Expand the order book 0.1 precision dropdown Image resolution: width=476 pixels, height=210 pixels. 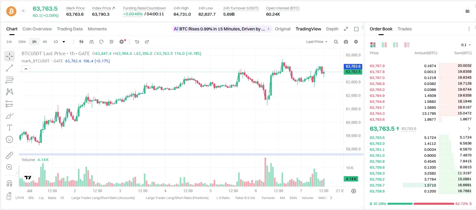coord(466,45)
